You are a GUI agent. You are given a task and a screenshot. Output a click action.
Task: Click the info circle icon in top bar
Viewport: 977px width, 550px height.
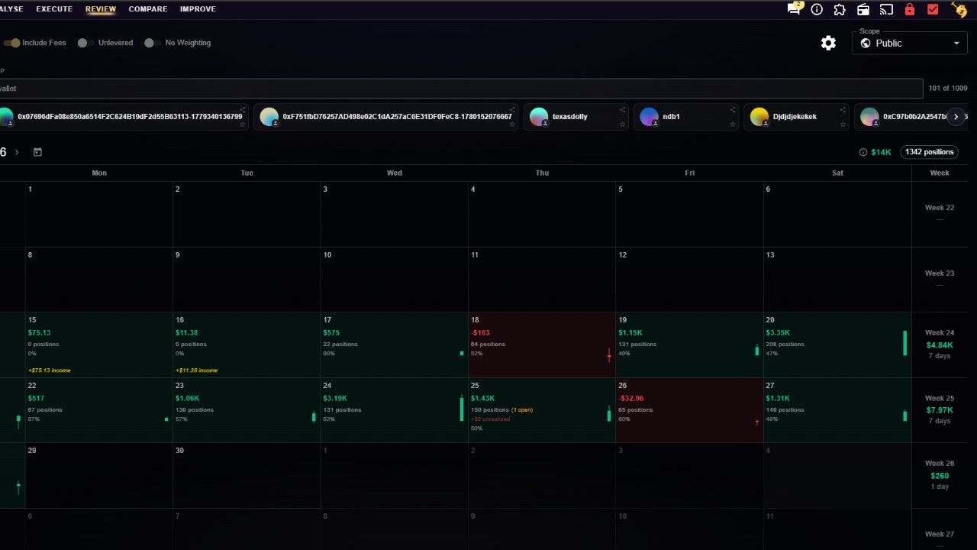817,9
